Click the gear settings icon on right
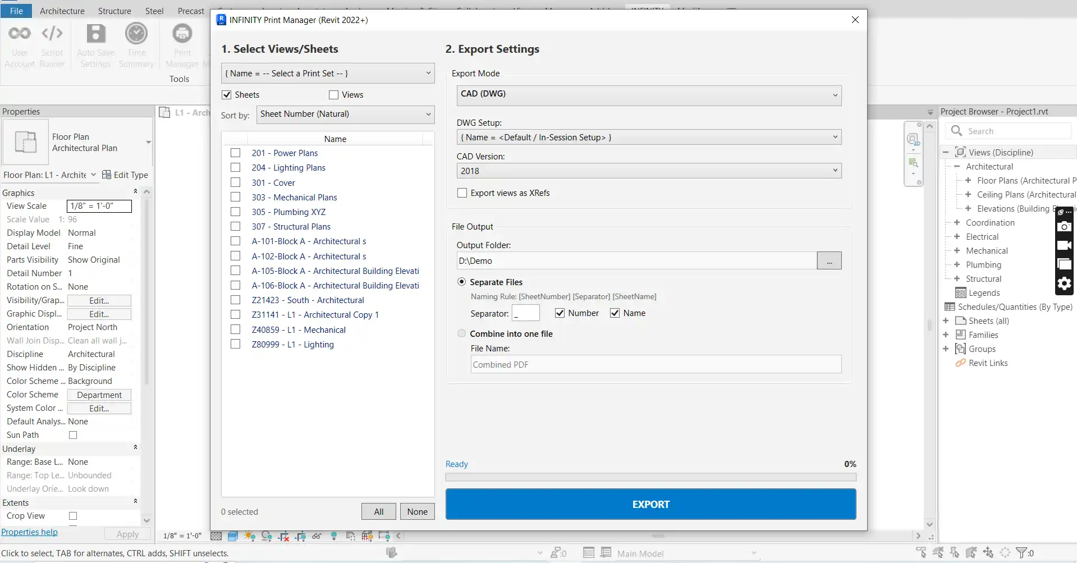This screenshot has width=1077, height=563. coord(1064,283)
